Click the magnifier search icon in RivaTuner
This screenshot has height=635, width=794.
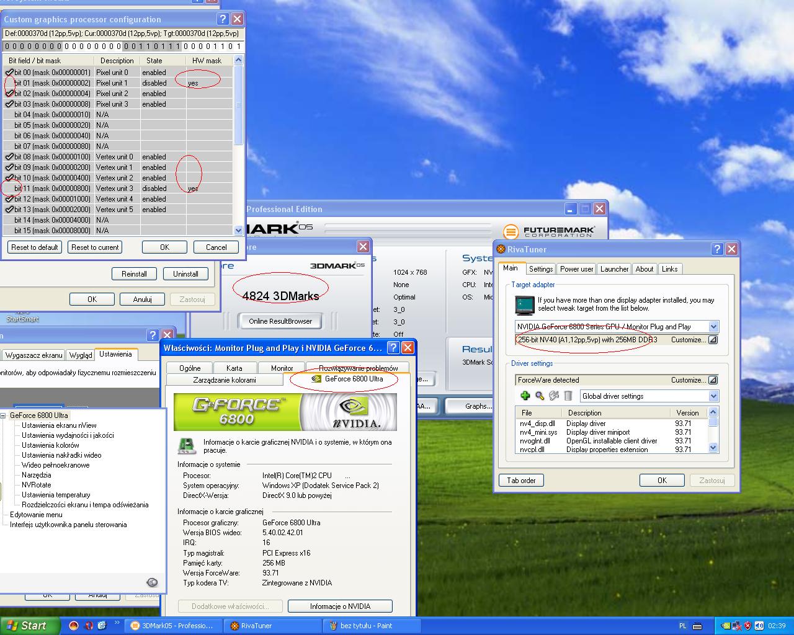coord(540,396)
